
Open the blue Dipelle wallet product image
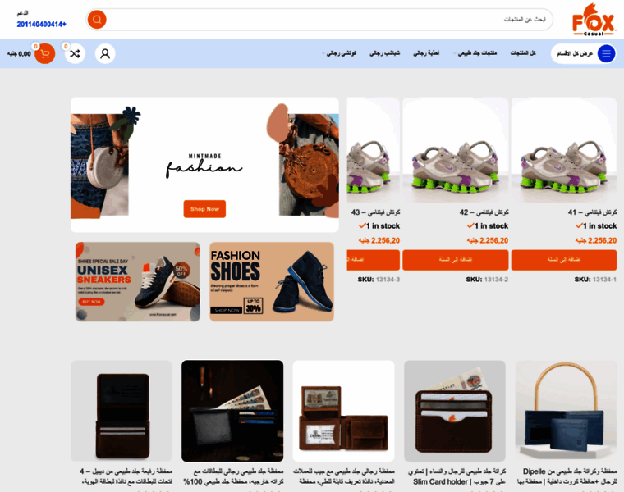pos(566,411)
